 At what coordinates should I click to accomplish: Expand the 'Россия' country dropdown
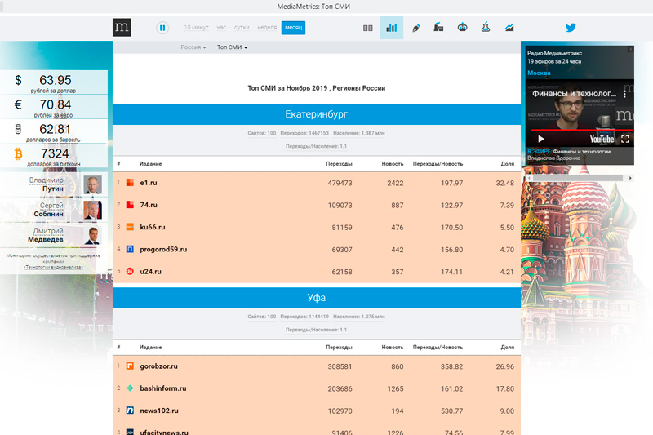click(193, 48)
